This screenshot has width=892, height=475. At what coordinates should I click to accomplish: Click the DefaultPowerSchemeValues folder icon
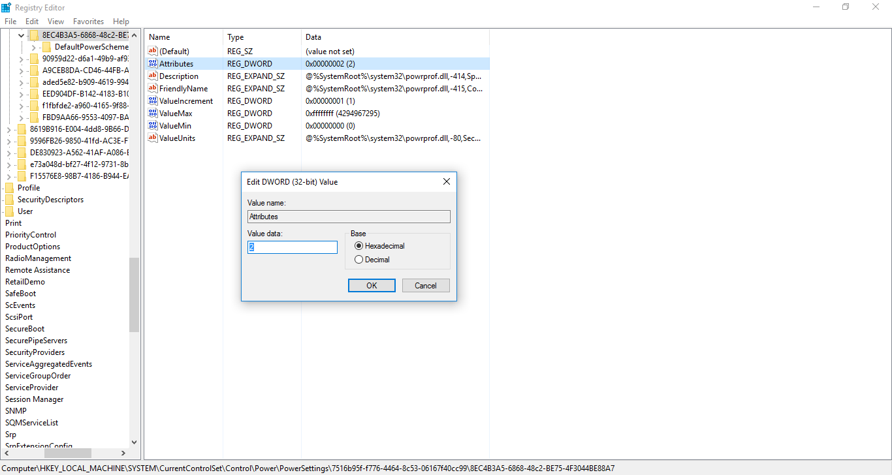46,46
